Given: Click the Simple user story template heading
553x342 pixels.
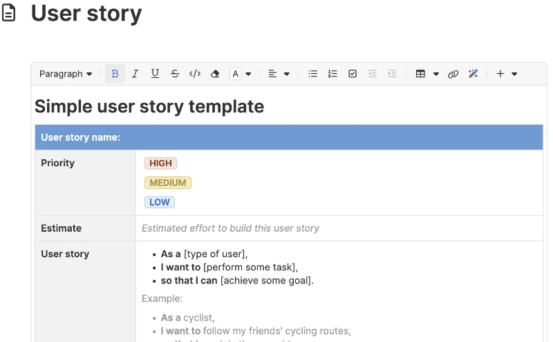Looking at the screenshot, I should pos(149,106).
